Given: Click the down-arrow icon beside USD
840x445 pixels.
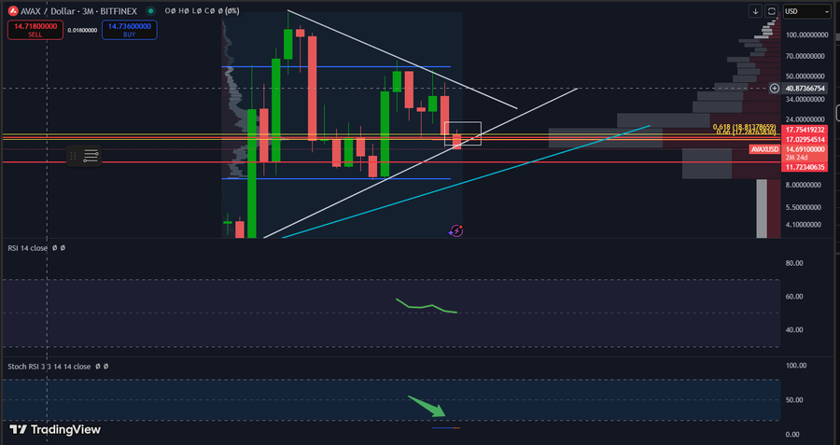Looking at the screenshot, I should [x=755, y=10].
